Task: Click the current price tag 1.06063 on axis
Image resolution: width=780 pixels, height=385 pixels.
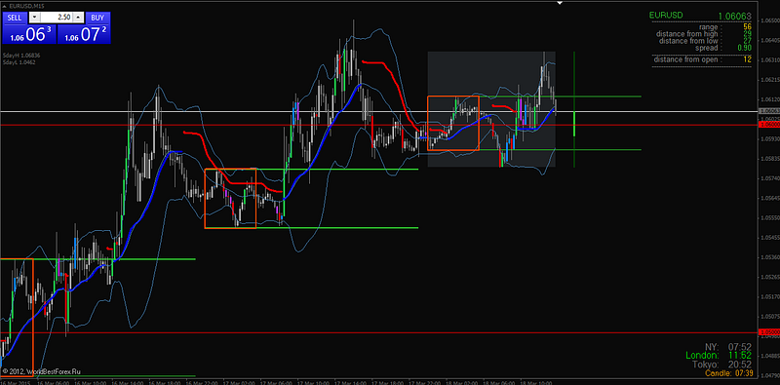Action: (768, 111)
